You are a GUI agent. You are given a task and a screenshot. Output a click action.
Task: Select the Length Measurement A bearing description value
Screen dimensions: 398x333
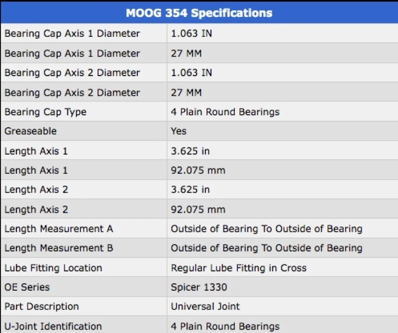[x=267, y=229]
